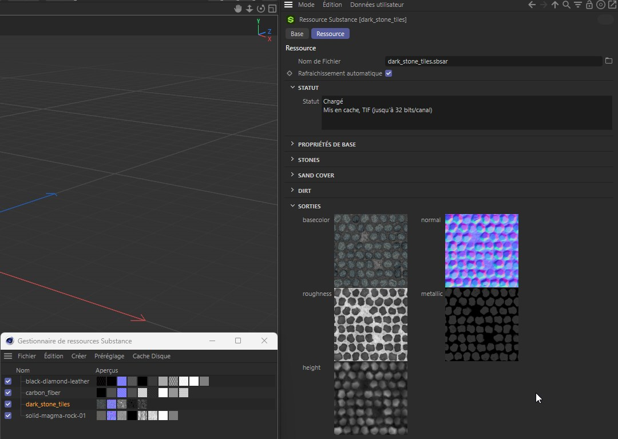Disable Rafraîchissement automatique checkbox

(389, 73)
